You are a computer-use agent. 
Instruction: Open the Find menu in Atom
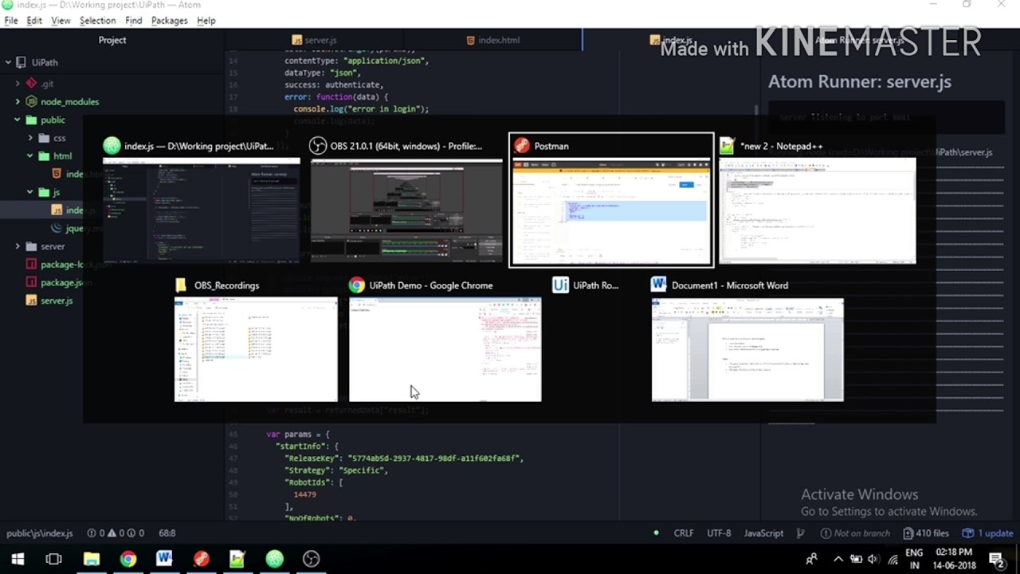tap(133, 20)
